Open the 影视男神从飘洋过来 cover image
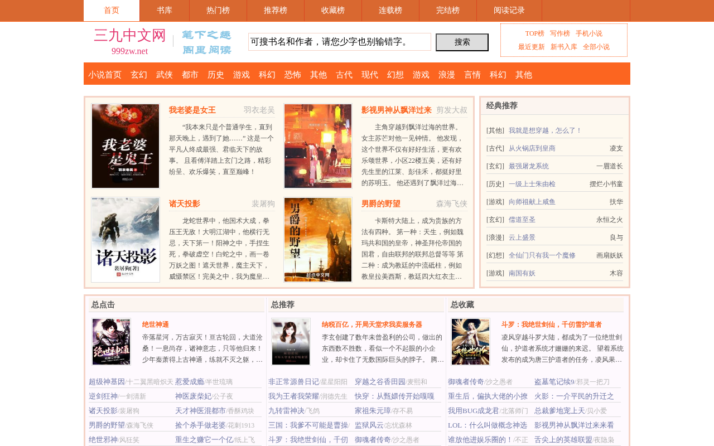 click(x=318, y=146)
